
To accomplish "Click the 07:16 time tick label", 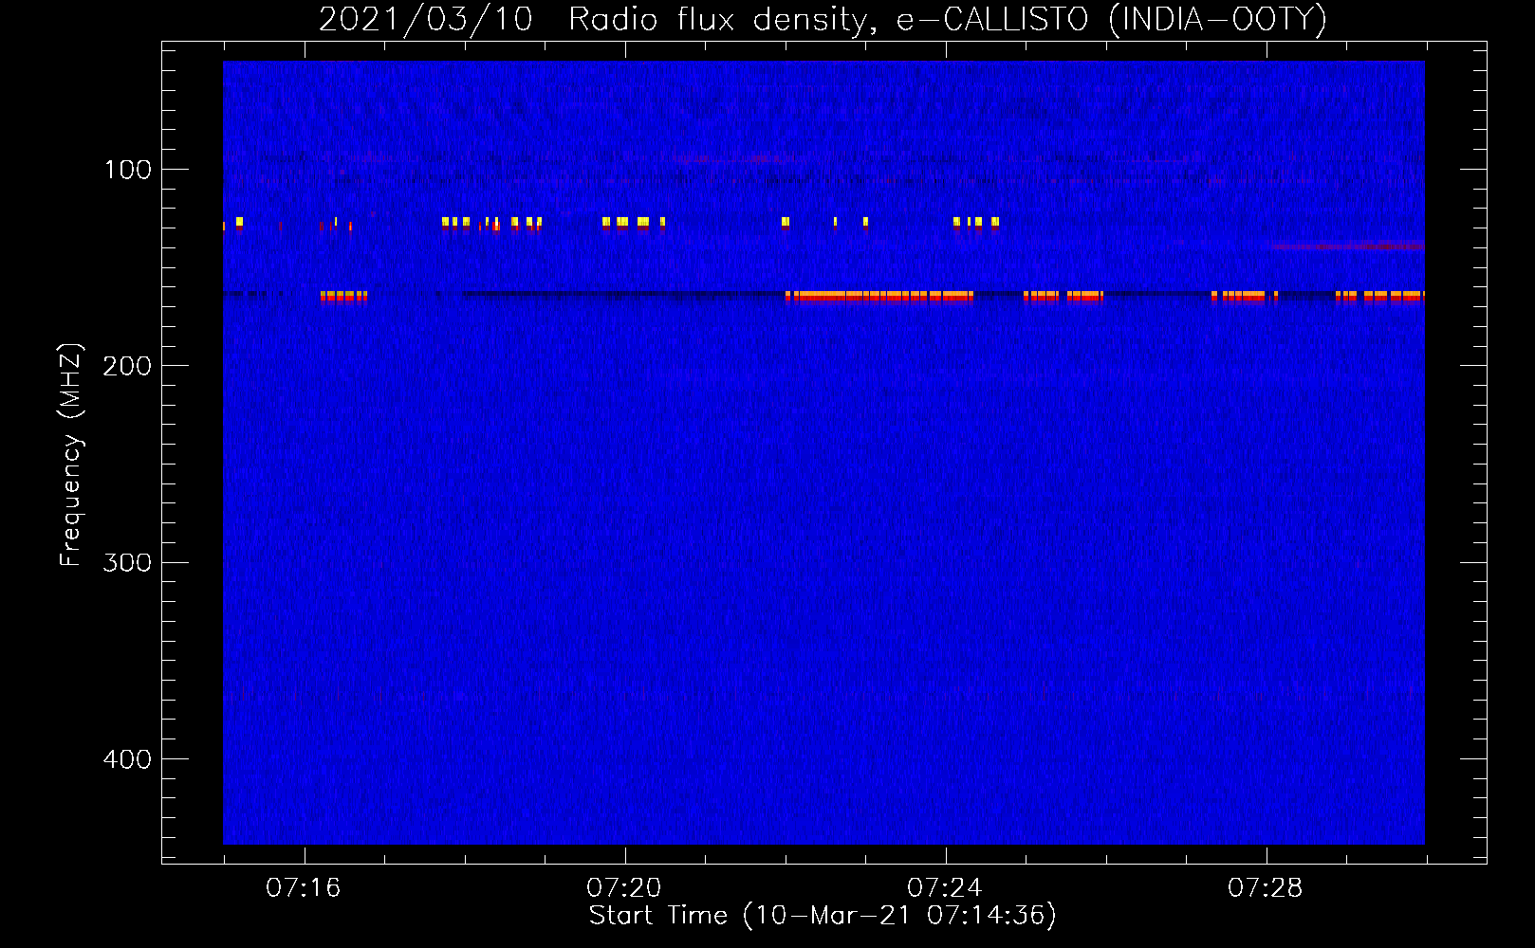I will (304, 887).
